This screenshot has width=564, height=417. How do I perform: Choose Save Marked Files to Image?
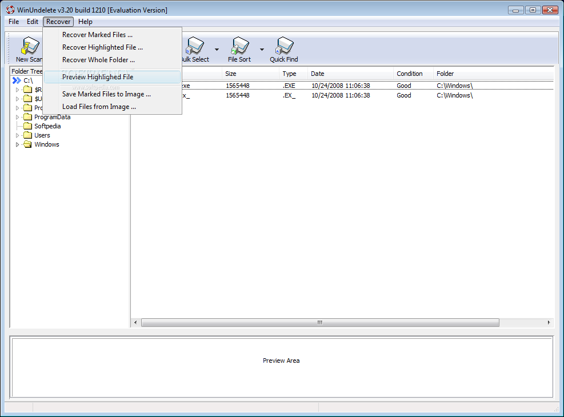[112, 94]
